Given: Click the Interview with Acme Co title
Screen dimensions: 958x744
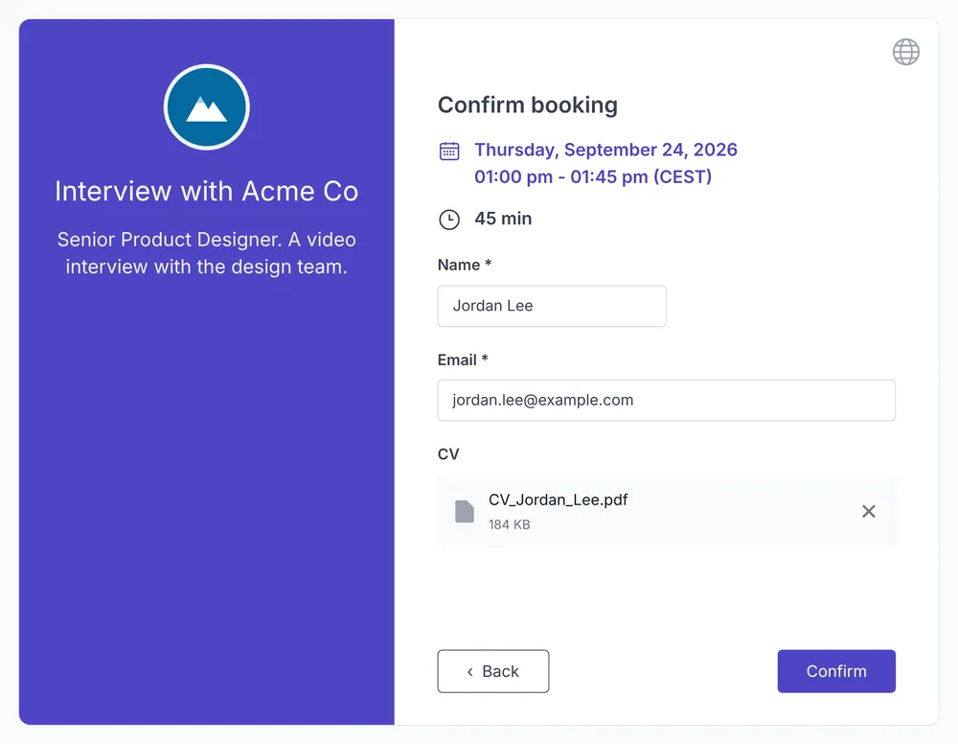Looking at the screenshot, I should 207,192.
